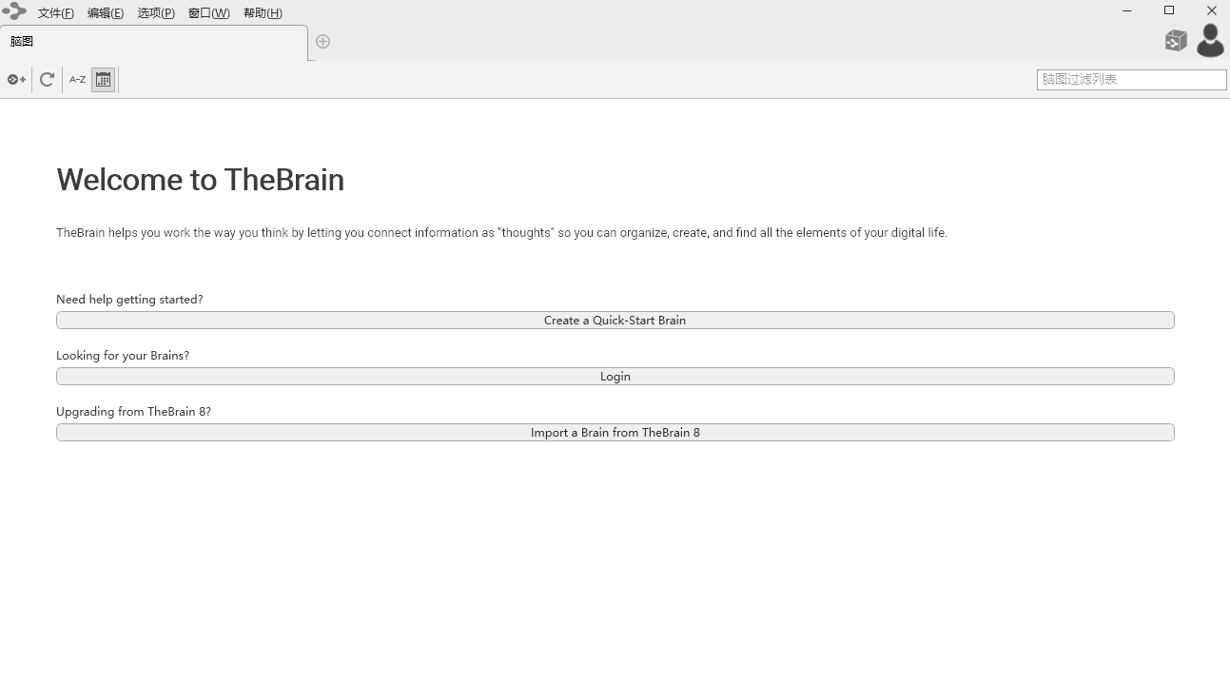
Task: Refresh the brain list
Action: (x=47, y=80)
